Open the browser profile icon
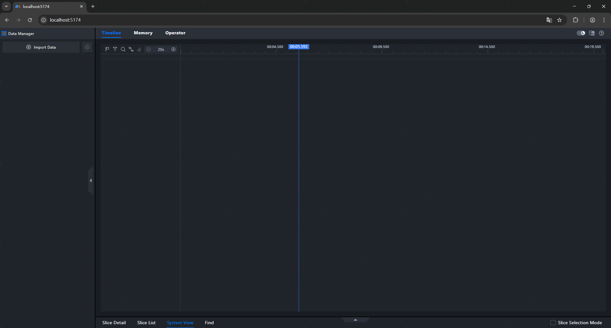 click(593, 20)
